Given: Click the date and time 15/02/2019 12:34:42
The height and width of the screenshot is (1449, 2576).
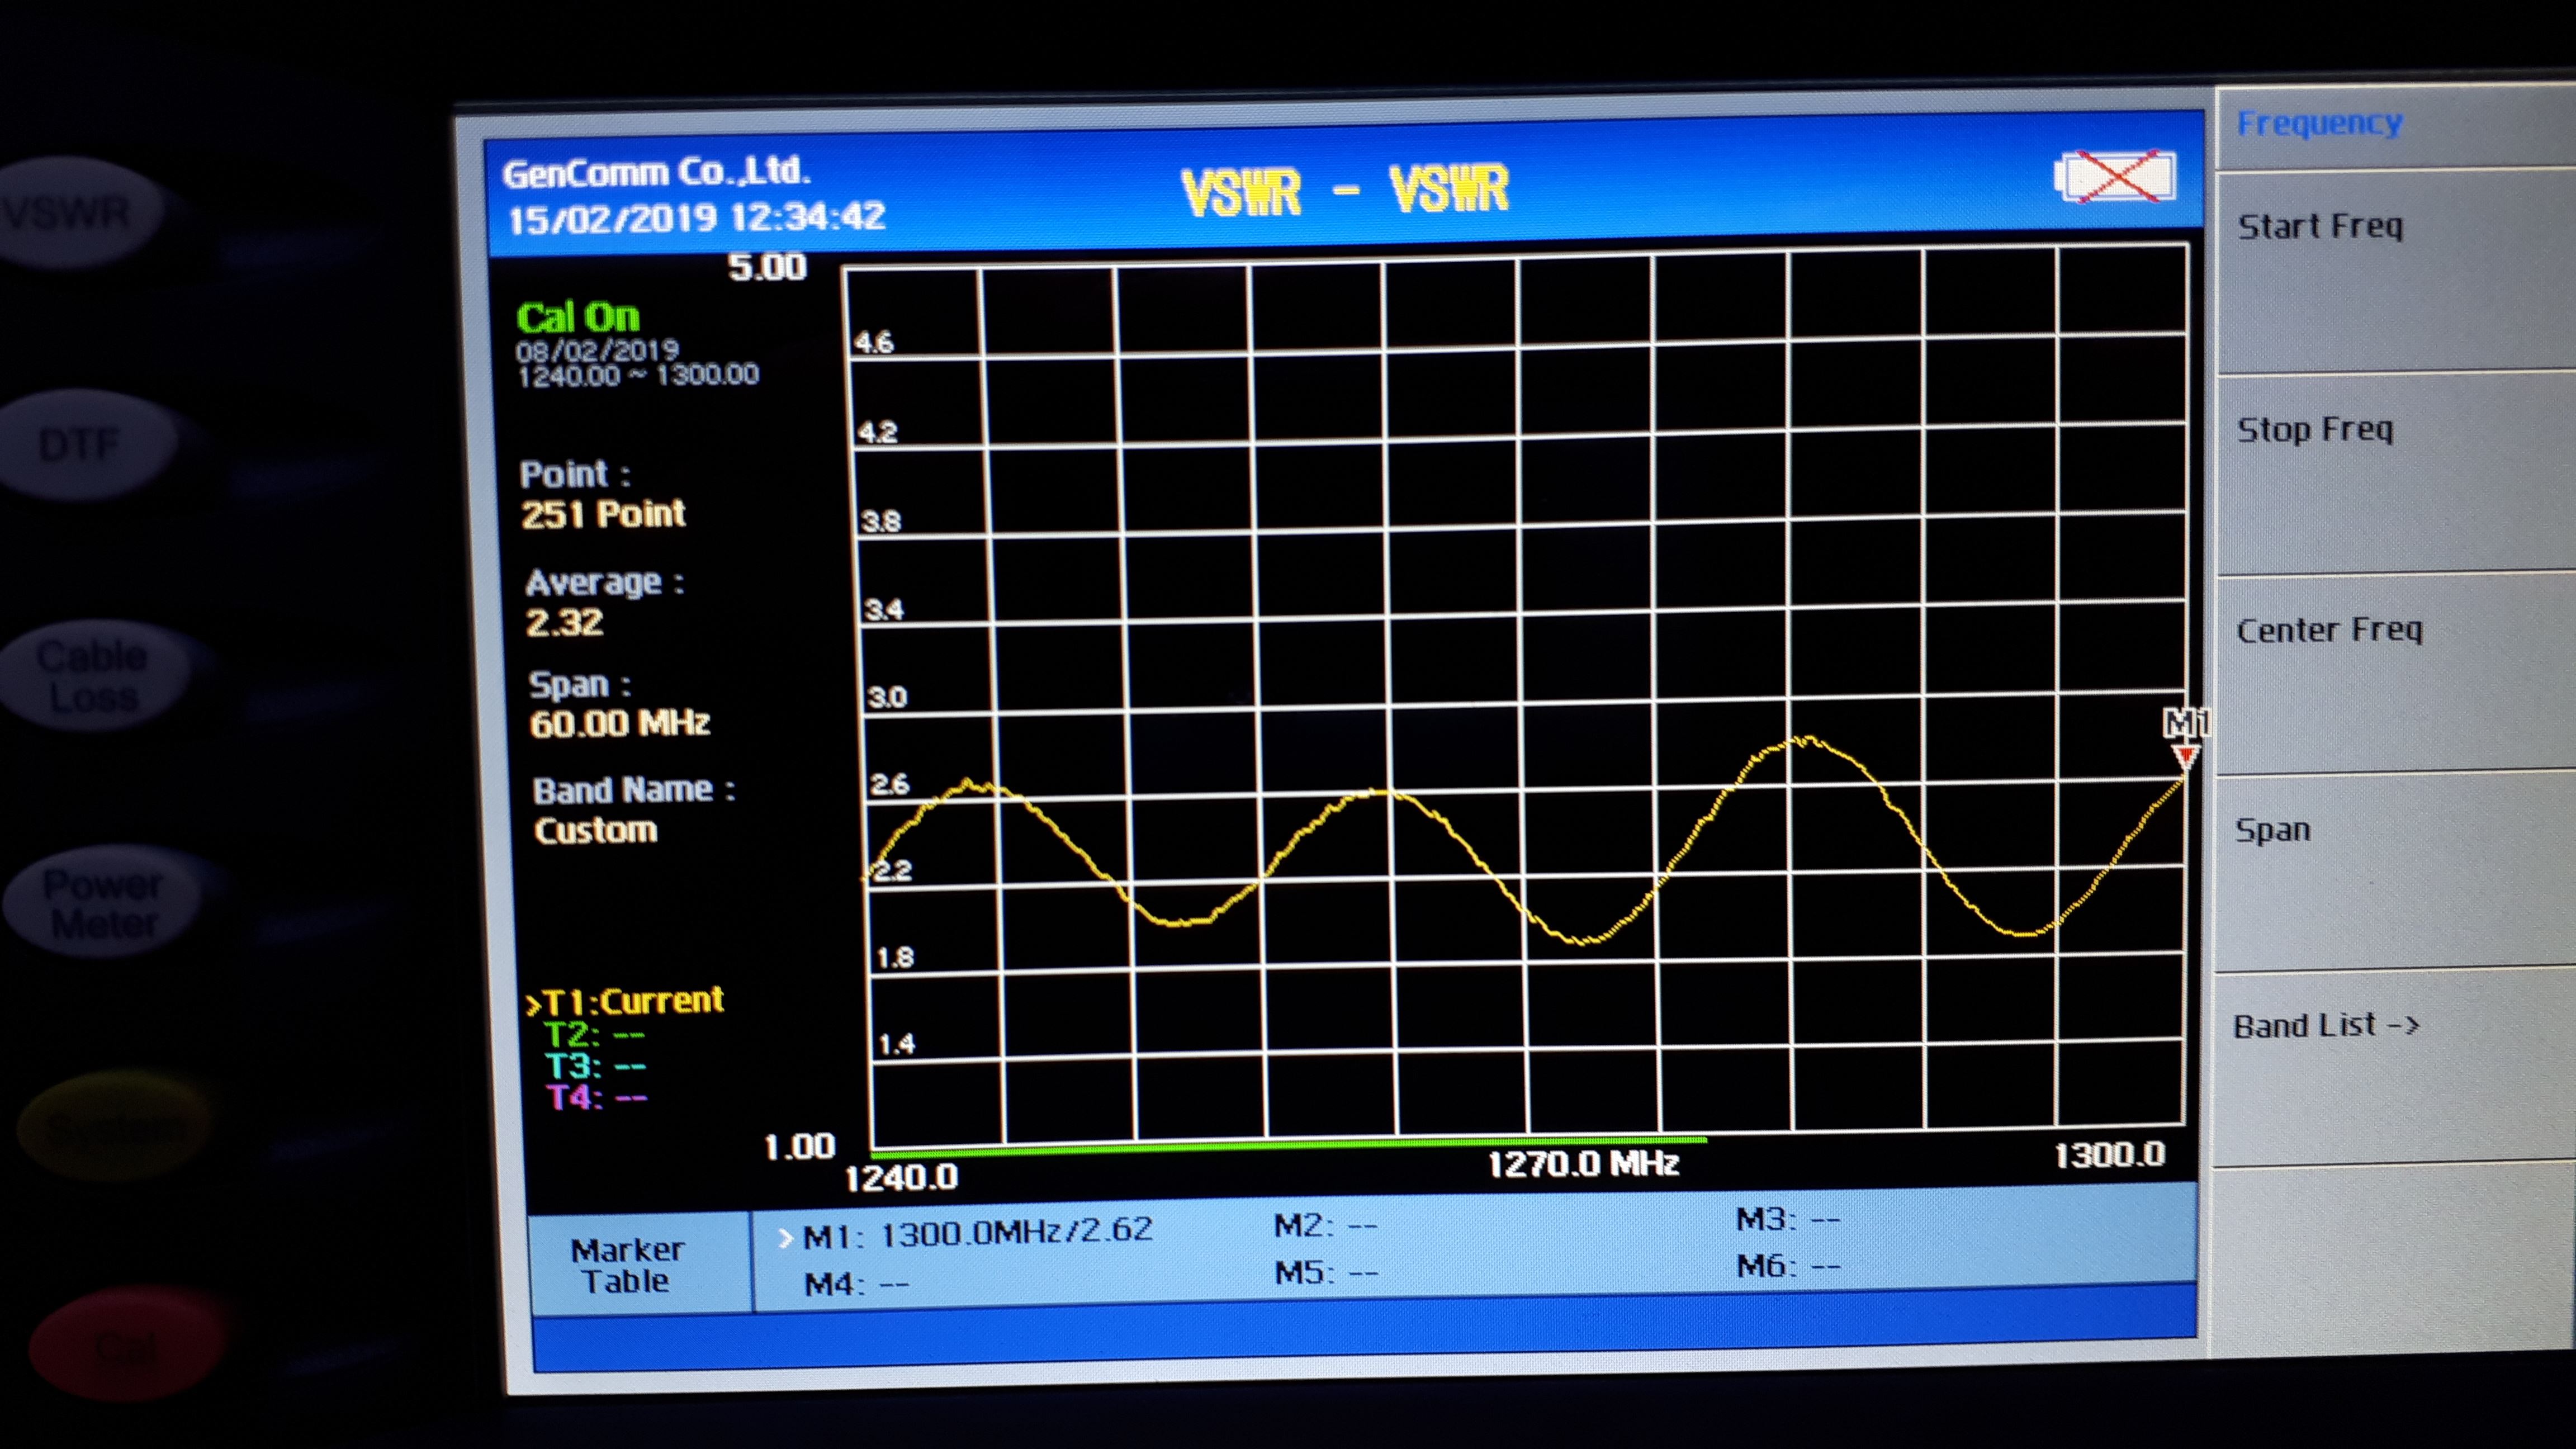Looking at the screenshot, I should pos(697,218).
